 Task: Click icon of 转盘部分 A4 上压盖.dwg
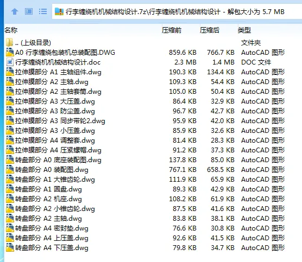pyautogui.click(x=10, y=238)
